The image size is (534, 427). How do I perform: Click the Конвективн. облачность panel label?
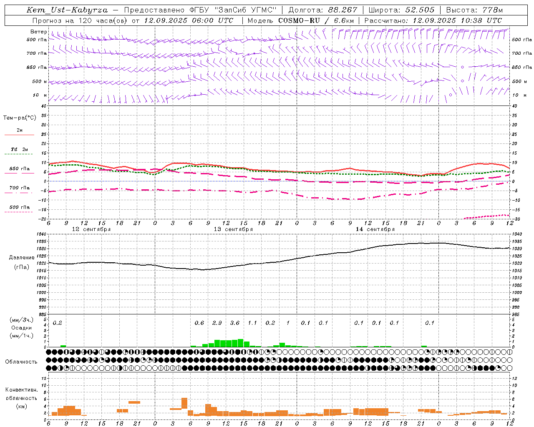pyautogui.click(x=21, y=394)
